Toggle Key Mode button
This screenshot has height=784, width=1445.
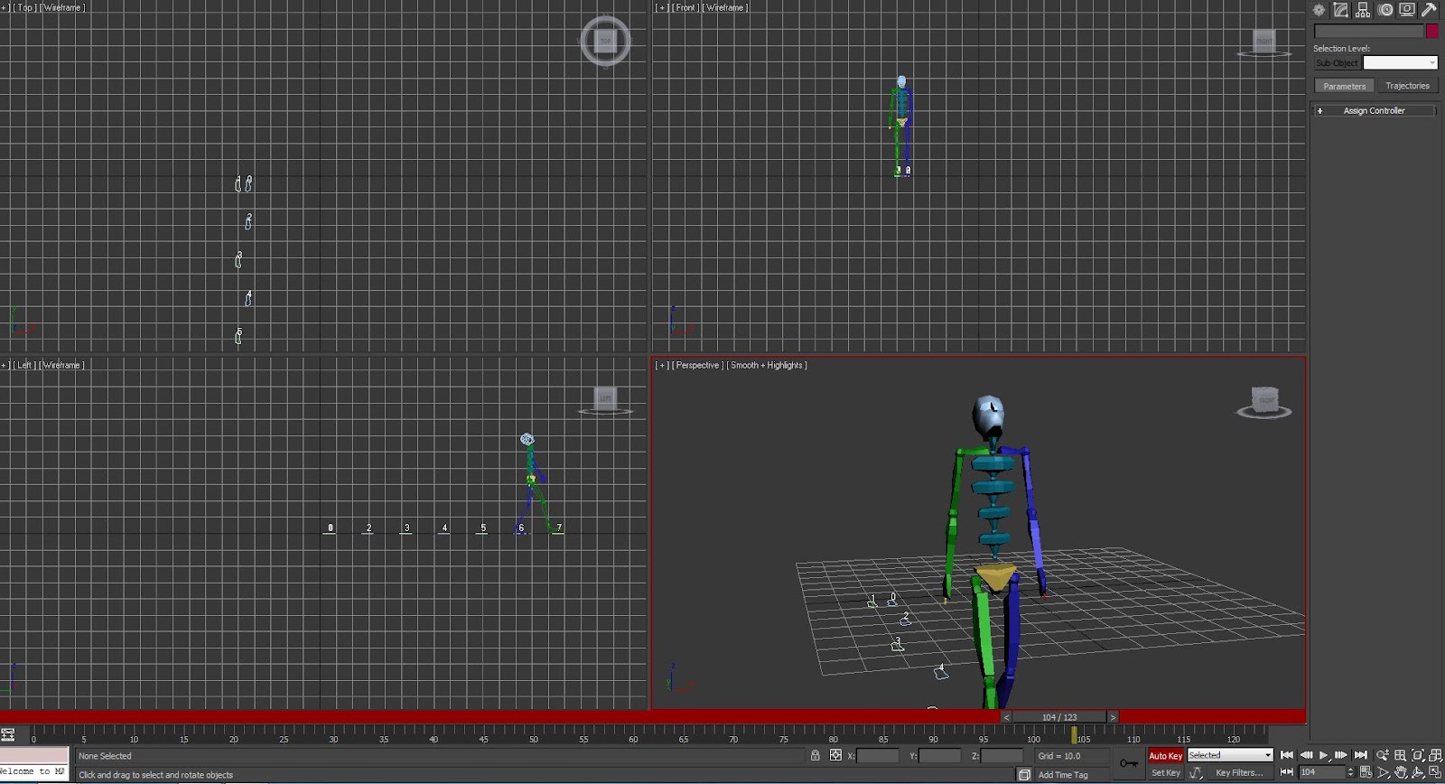[x=1287, y=772]
